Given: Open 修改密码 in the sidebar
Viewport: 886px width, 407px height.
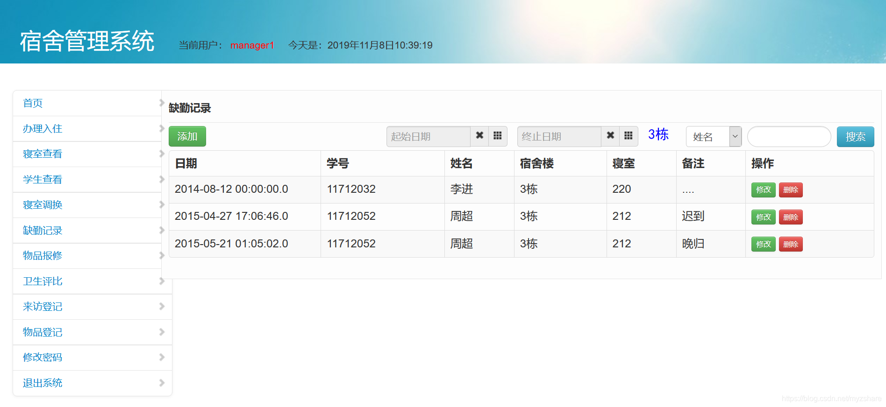Looking at the screenshot, I should [x=43, y=357].
